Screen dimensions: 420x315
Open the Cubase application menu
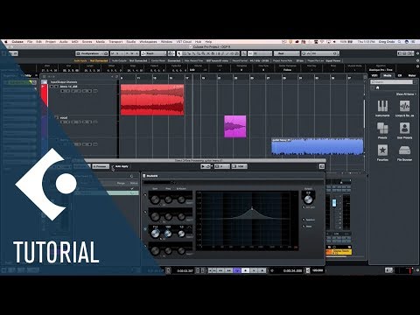click(17, 42)
